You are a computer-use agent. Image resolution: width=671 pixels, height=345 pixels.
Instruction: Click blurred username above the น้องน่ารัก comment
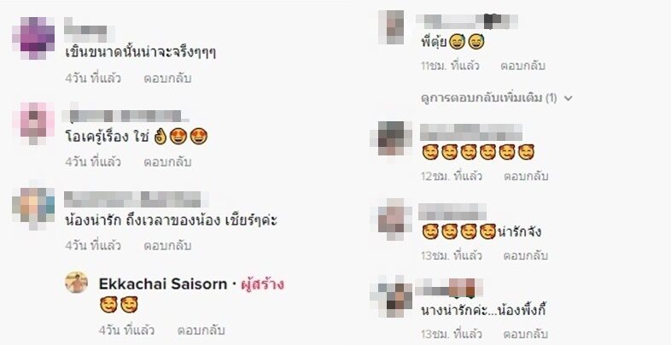click(135, 199)
